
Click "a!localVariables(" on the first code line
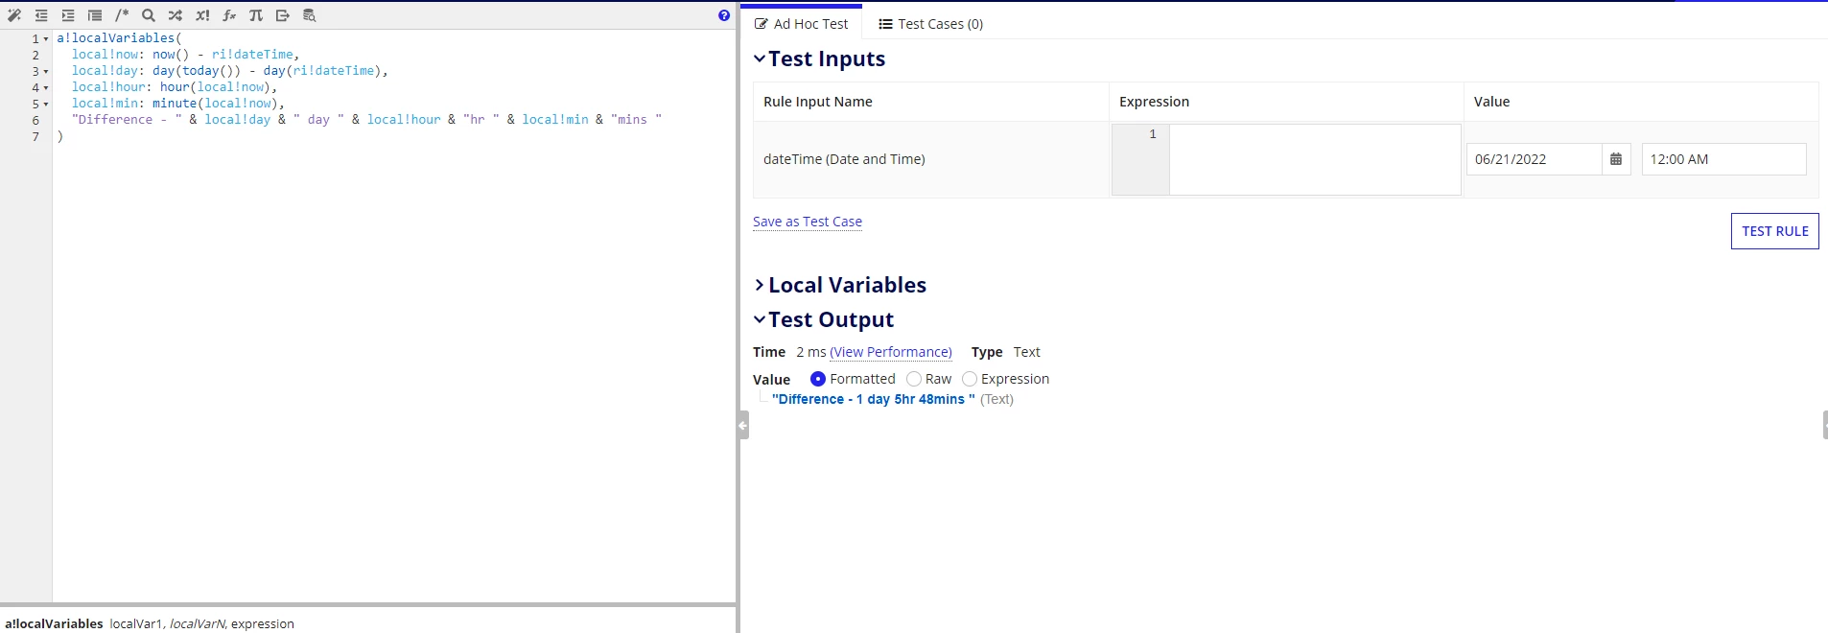119,38
